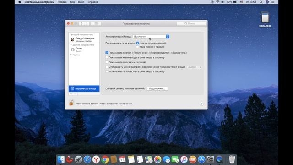Open the Trash in the dock

[x=232, y=159]
